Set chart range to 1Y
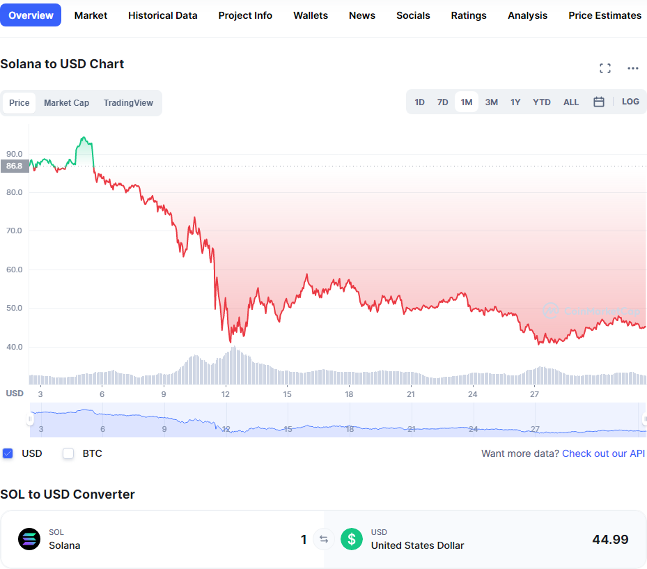This screenshot has width=647, height=569. (x=515, y=102)
